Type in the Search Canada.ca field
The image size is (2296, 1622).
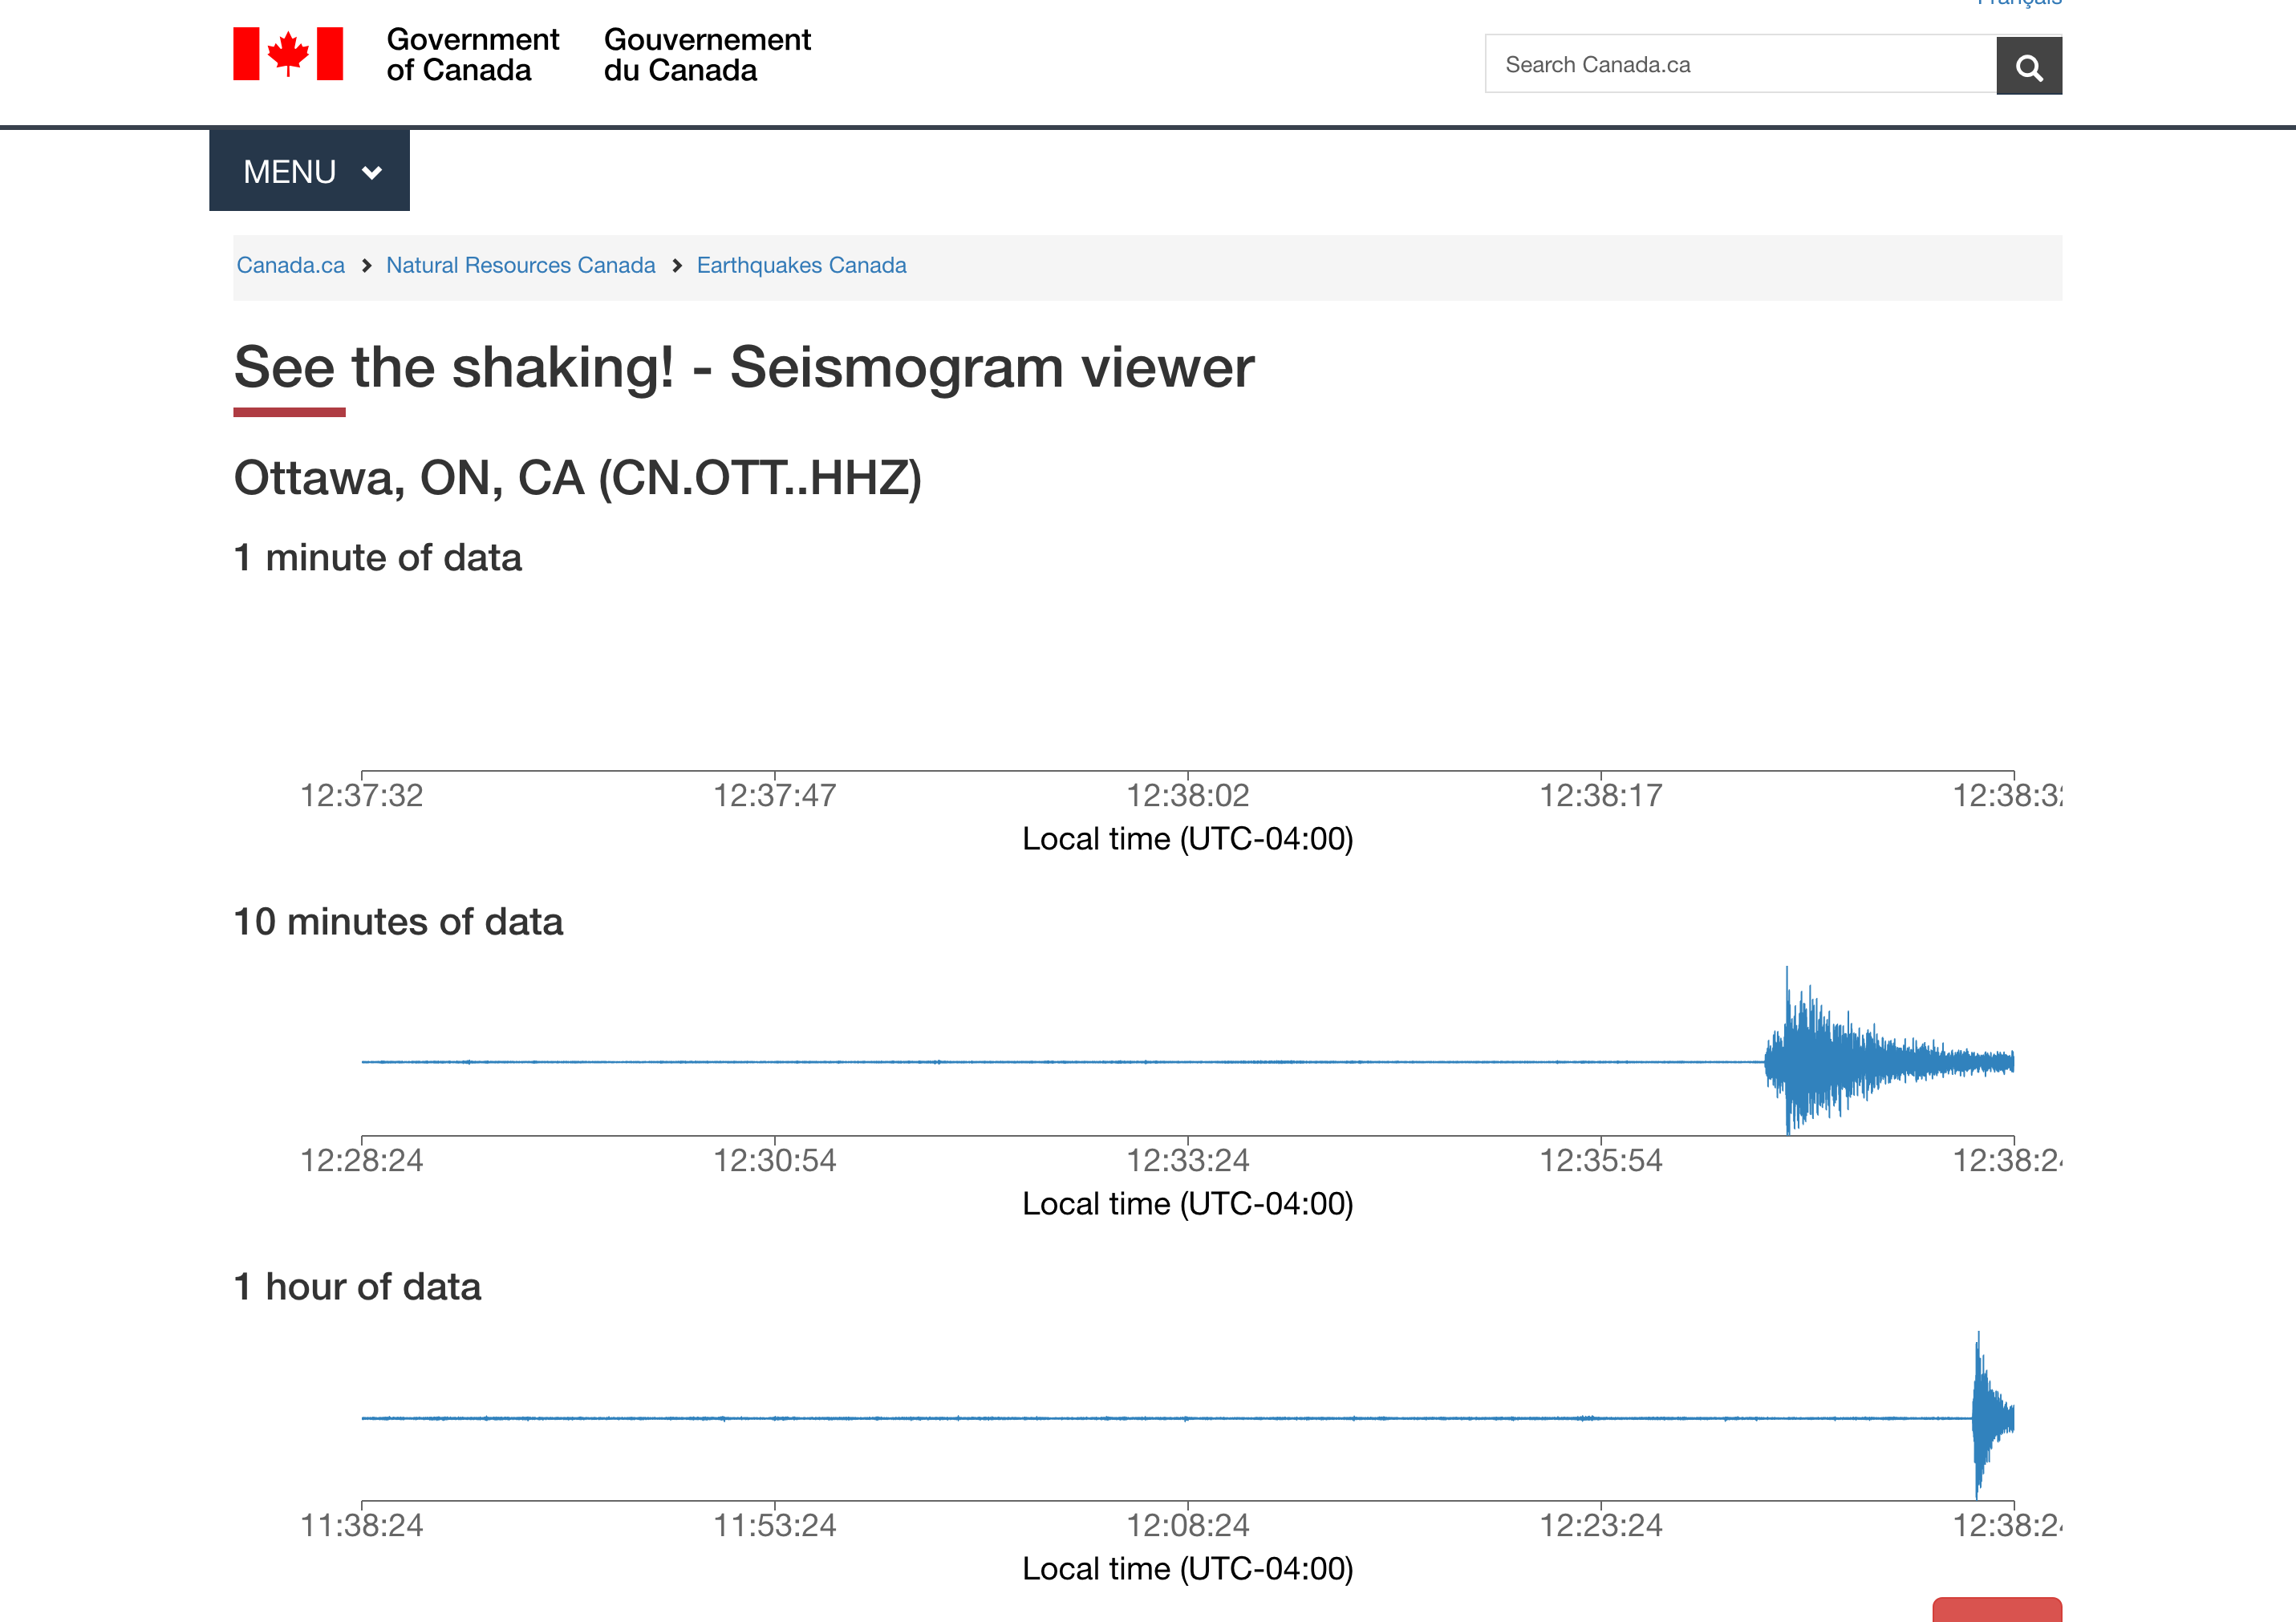pyautogui.click(x=1740, y=65)
